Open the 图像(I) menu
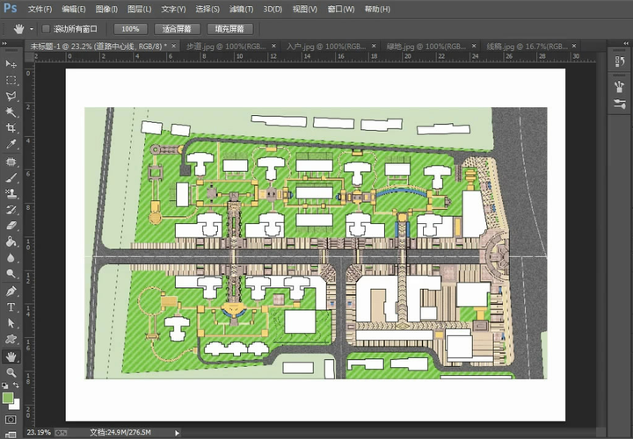The height and width of the screenshot is (439, 633). [106, 9]
